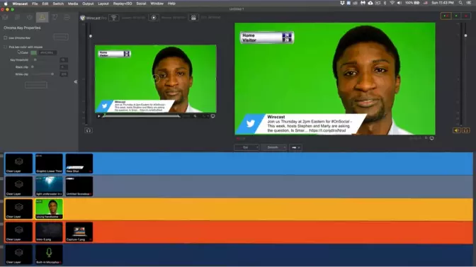Image resolution: width=476 pixels, height=267 pixels.
Task: Select the Built-in Microphone shot
Action: (49, 254)
